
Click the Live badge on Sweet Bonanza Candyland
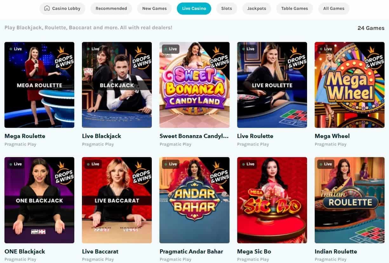171,49
